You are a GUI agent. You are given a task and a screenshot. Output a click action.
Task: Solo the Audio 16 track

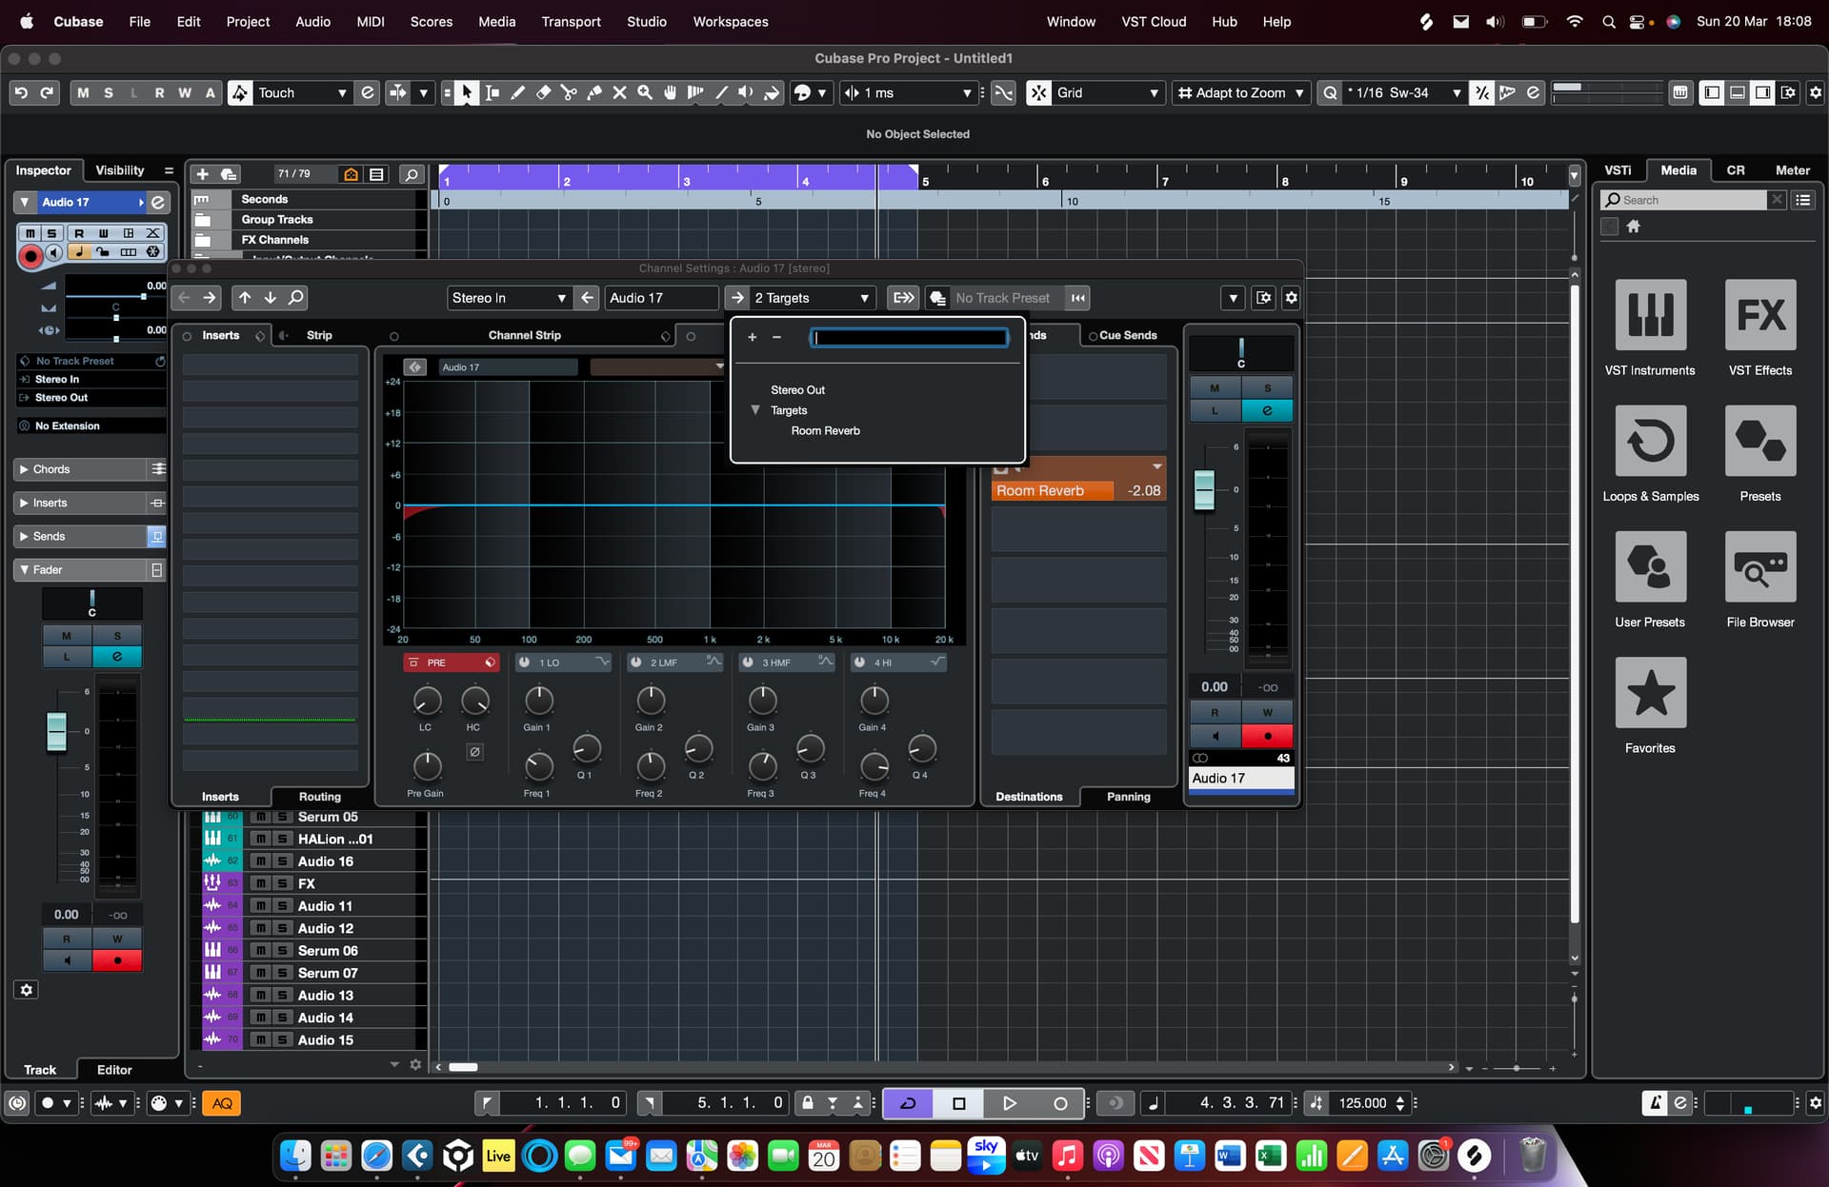point(282,861)
